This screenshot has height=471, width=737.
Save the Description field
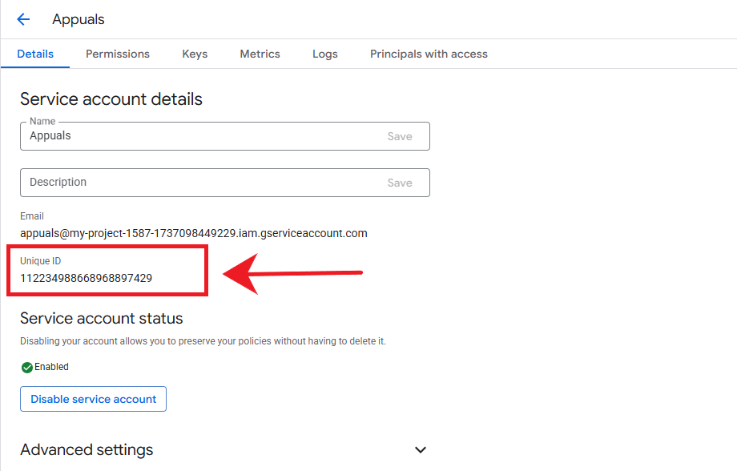point(400,183)
